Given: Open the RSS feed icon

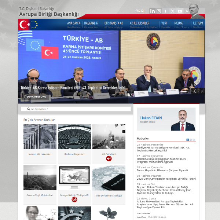Looking at the screenshot, I should tap(187, 11).
